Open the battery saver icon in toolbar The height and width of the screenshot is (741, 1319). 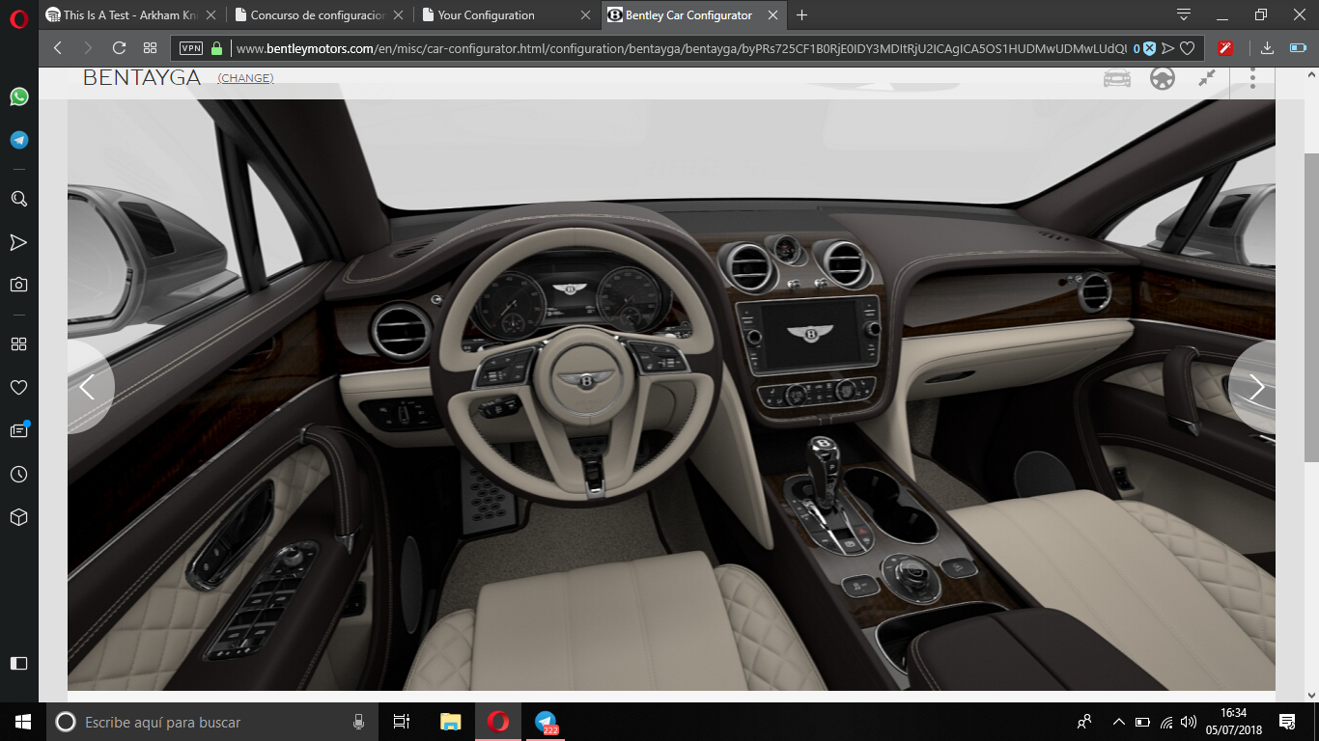tap(1298, 47)
